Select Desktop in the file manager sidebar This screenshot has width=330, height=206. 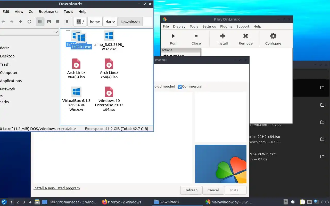7,56
